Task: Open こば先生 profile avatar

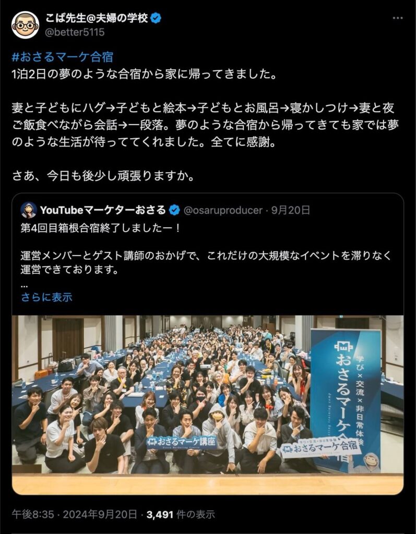Action: click(25, 25)
